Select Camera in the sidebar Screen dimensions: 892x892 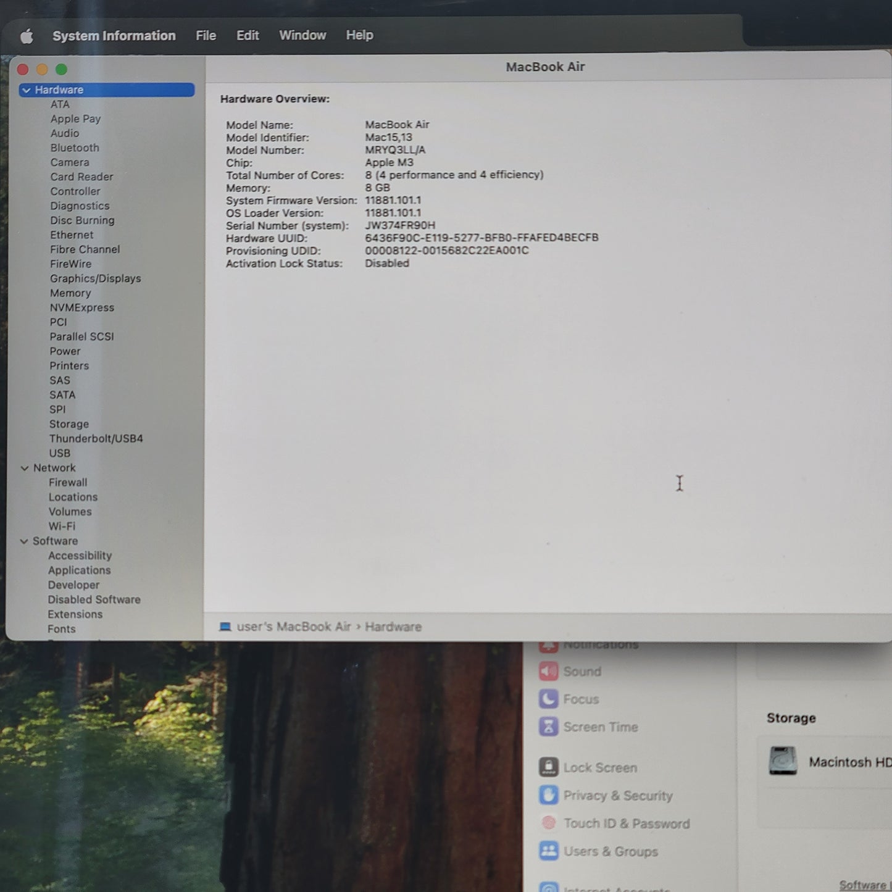70,162
